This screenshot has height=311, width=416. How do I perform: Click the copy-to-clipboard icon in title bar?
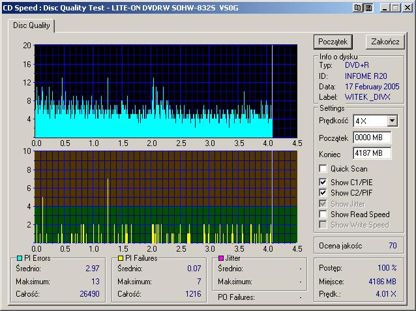[x=358, y=7]
